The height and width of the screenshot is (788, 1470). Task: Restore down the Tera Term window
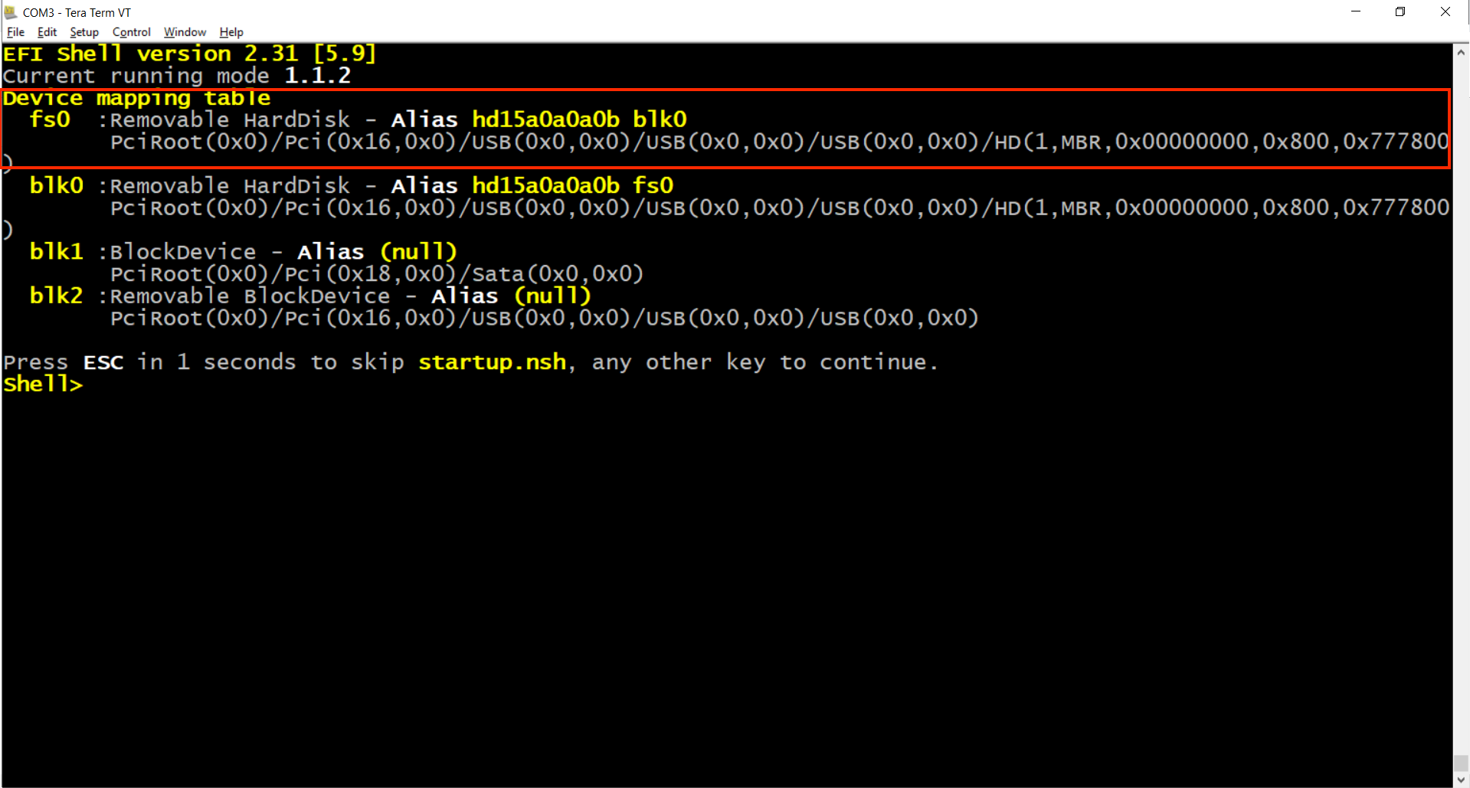pyautogui.click(x=1400, y=11)
